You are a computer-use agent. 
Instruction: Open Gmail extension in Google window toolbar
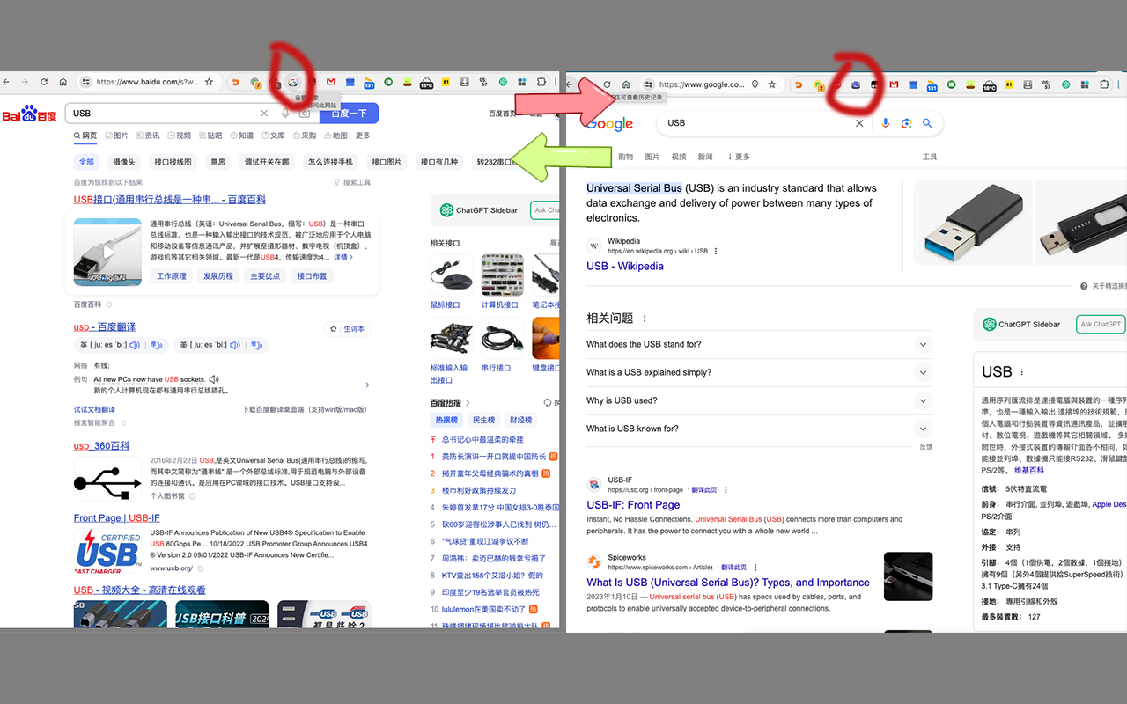coord(894,84)
